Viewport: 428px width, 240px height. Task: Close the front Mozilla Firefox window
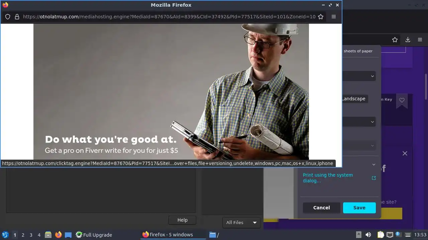pos(337,5)
